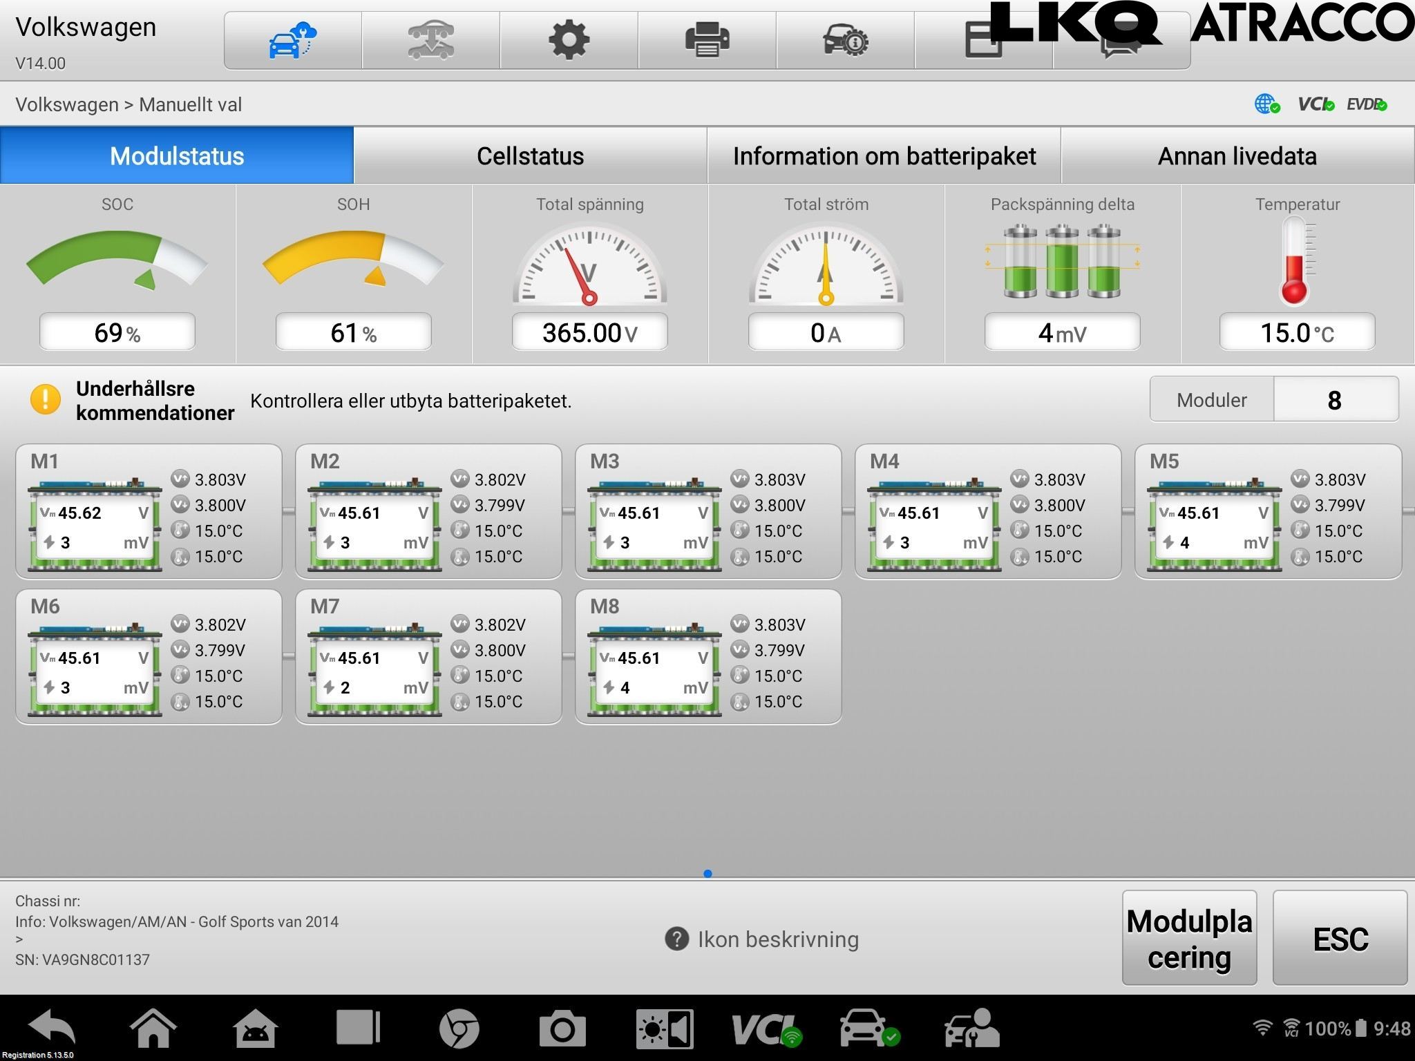
Task: Click the 365.00 V total voltage value
Action: [589, 332]
